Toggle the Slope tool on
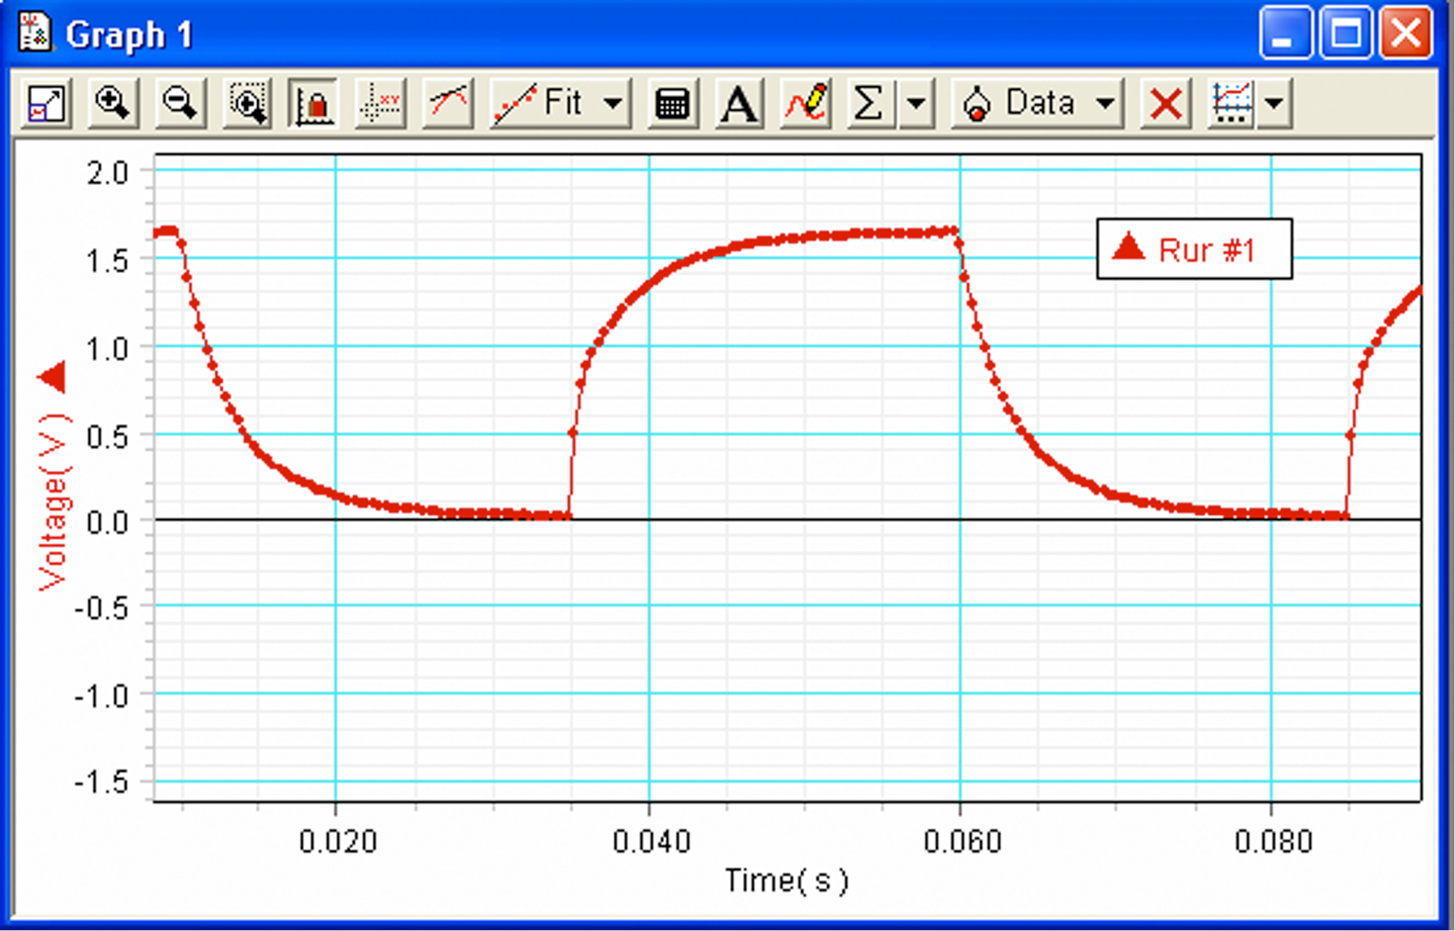 click(447, 103)
